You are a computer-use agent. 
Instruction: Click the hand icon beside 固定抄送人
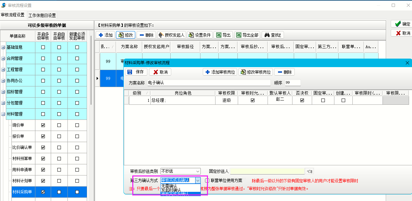tap(309, 171)
